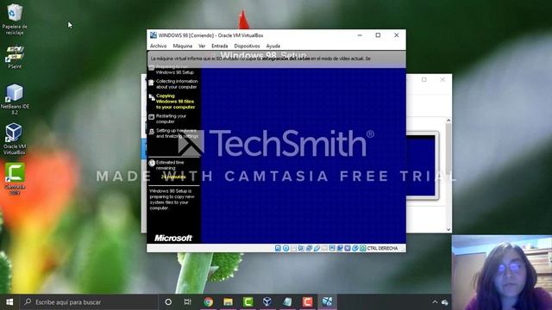Click scroll-up arrow in background VirtualBox Manager
The image size is (552, 310).
[x=448, y=121]
